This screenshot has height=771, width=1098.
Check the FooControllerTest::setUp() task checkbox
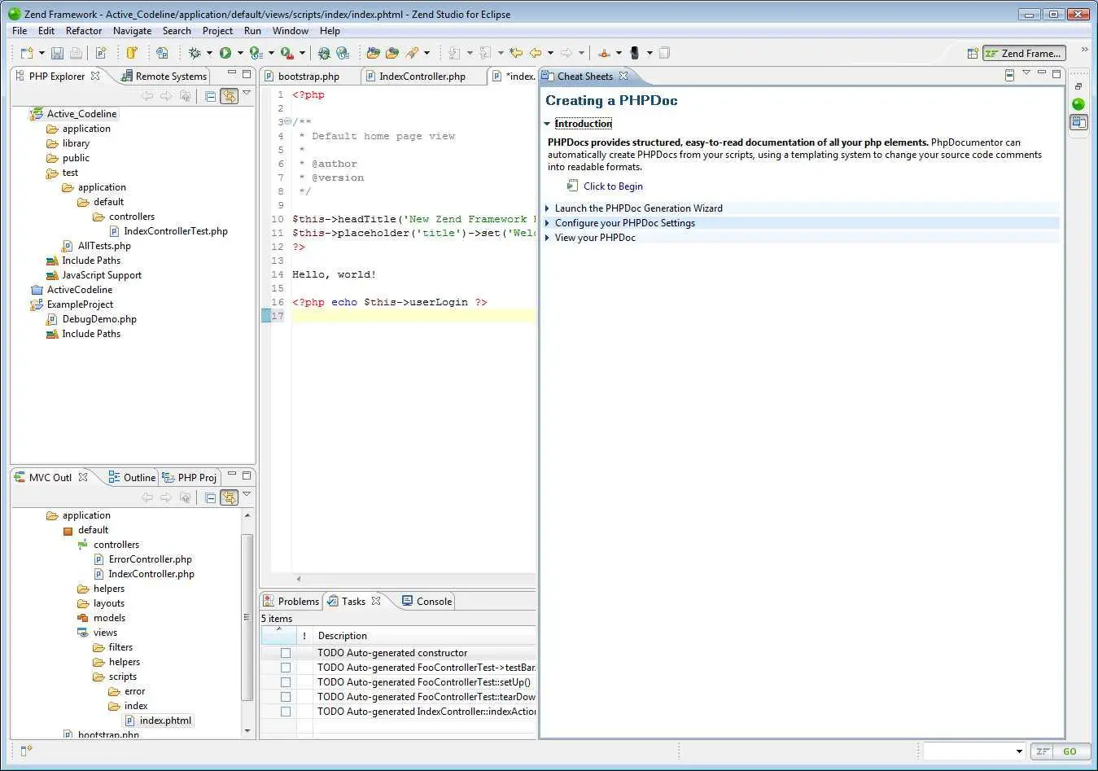pos(286,682)
